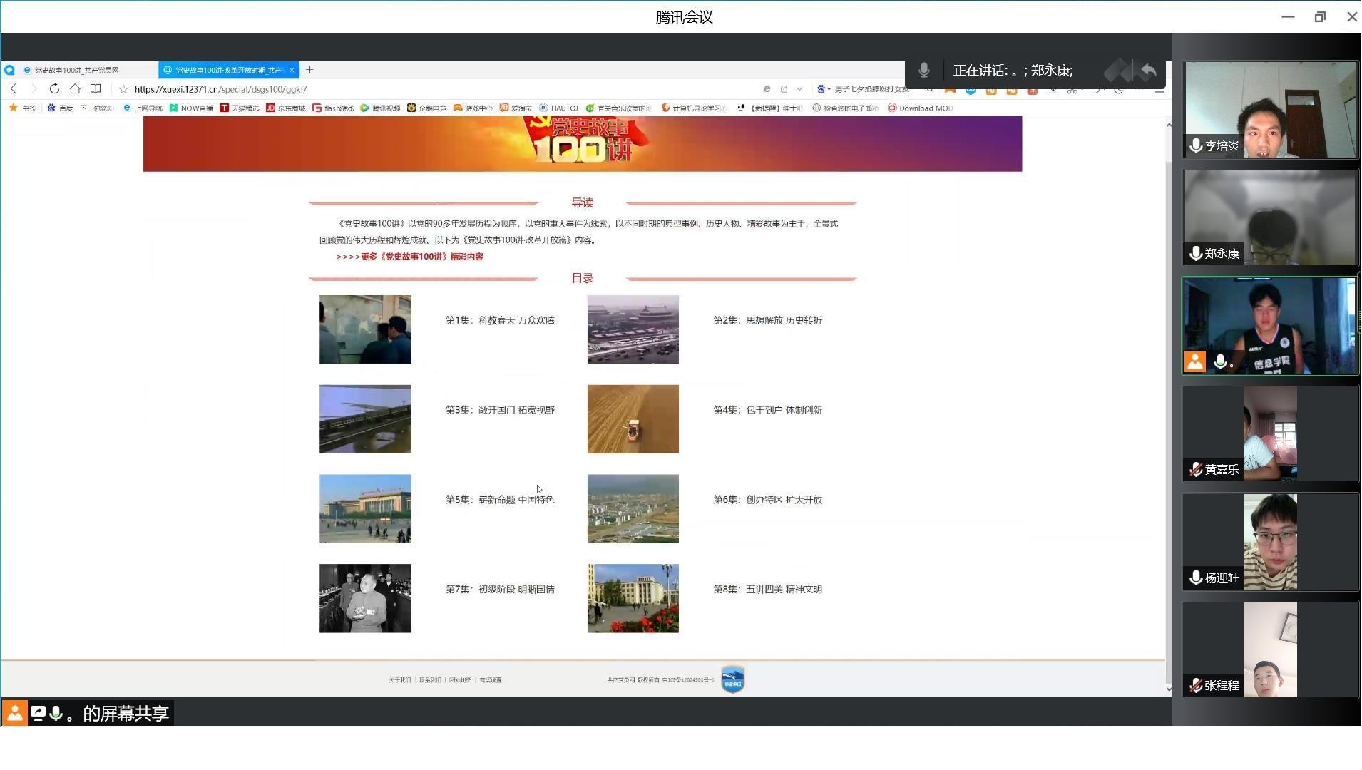Click the 联系我们 footer link

tap(430, 680)
